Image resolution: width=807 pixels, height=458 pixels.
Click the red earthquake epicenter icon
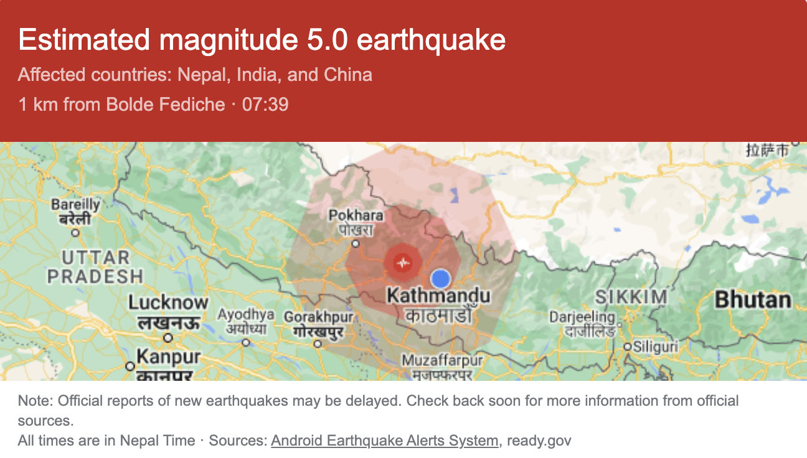(404, 262)
